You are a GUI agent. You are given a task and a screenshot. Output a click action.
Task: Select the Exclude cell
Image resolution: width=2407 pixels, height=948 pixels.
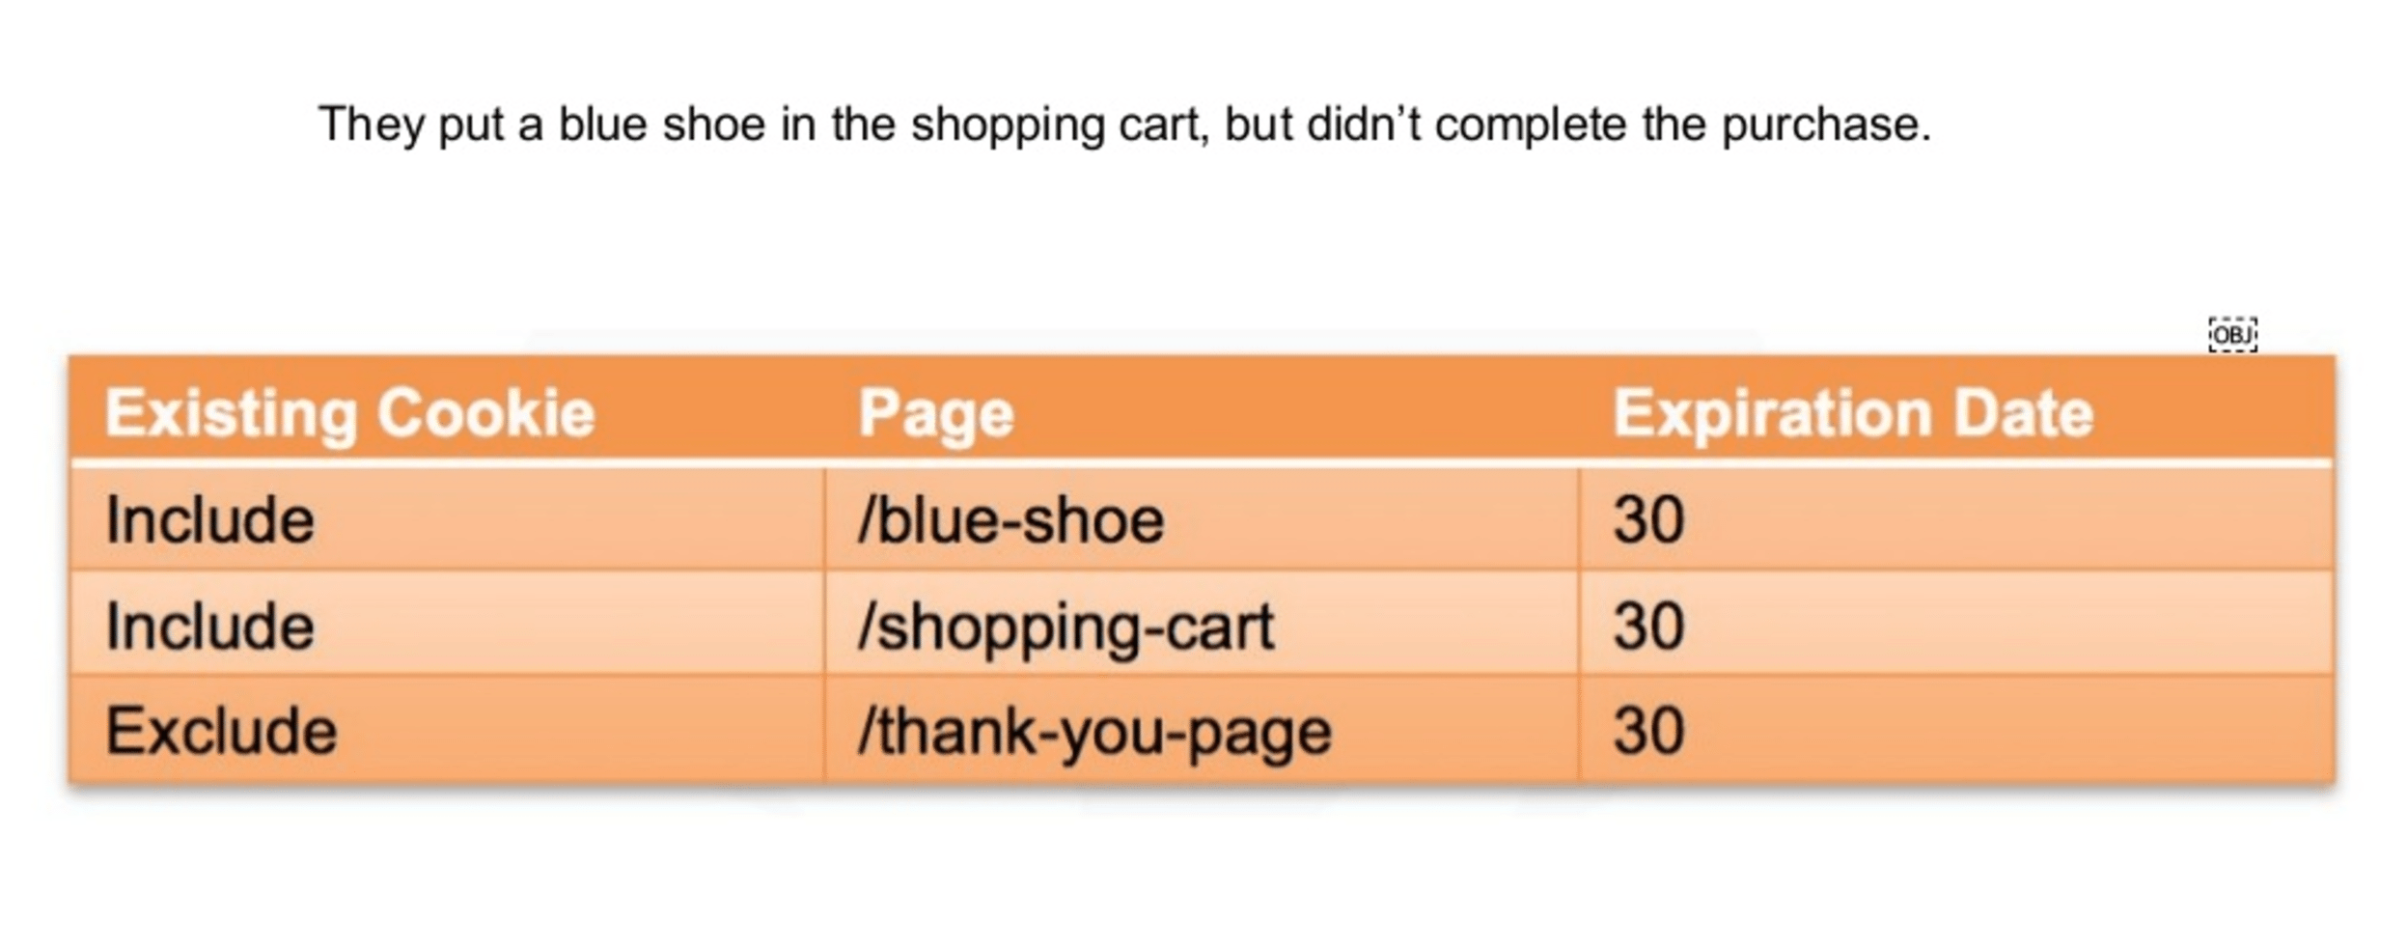221,731
